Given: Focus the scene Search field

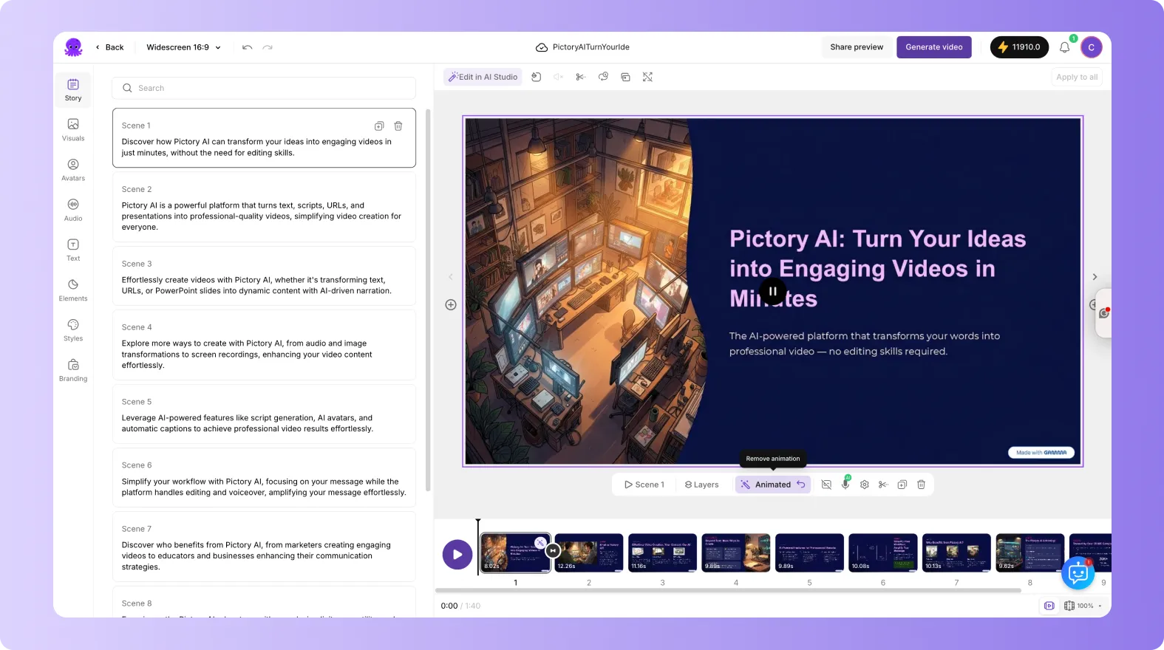Looking at the screenshot, I should [264, 88].
